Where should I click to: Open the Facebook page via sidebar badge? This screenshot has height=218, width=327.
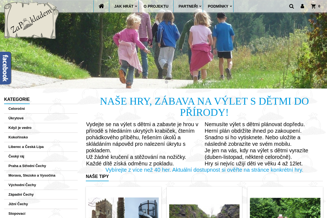[5, 68]
